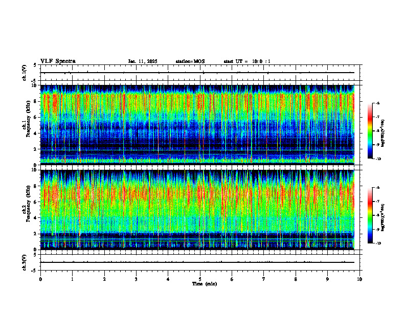Click the ch.2 spectrogram panel
The width and height of the screenshot is (405, 313).
tap(197, 210)
